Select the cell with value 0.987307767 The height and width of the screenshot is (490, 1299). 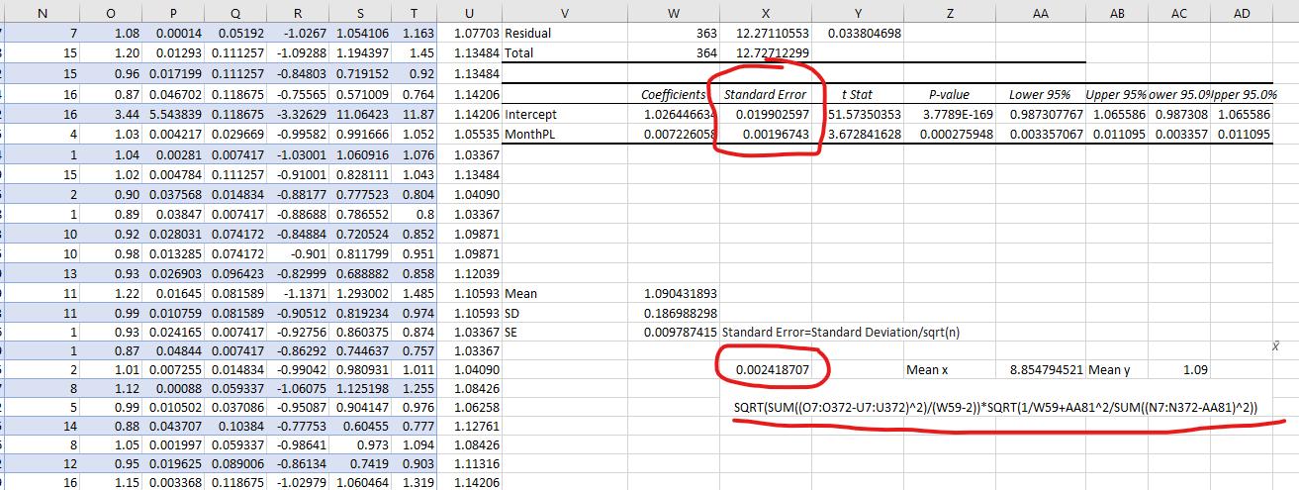point(1040,114)
